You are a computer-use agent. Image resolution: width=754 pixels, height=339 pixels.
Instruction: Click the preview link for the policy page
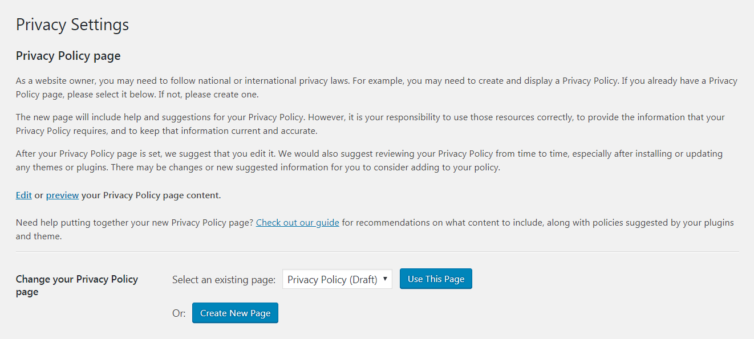click(x=62, y=195)
